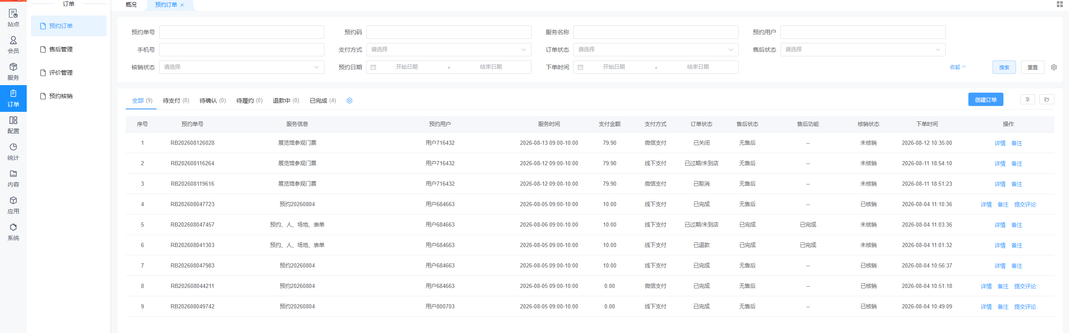
Task: Open the 站点 sidebar section
Action: pos(13,18)
